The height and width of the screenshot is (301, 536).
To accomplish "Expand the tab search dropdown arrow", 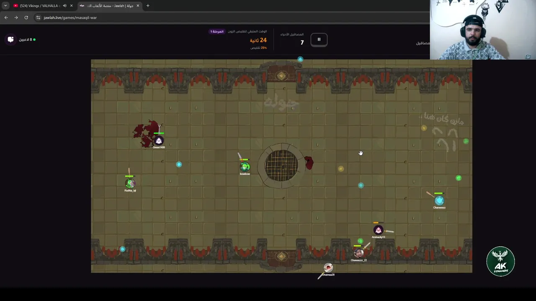I will point(5,6).
